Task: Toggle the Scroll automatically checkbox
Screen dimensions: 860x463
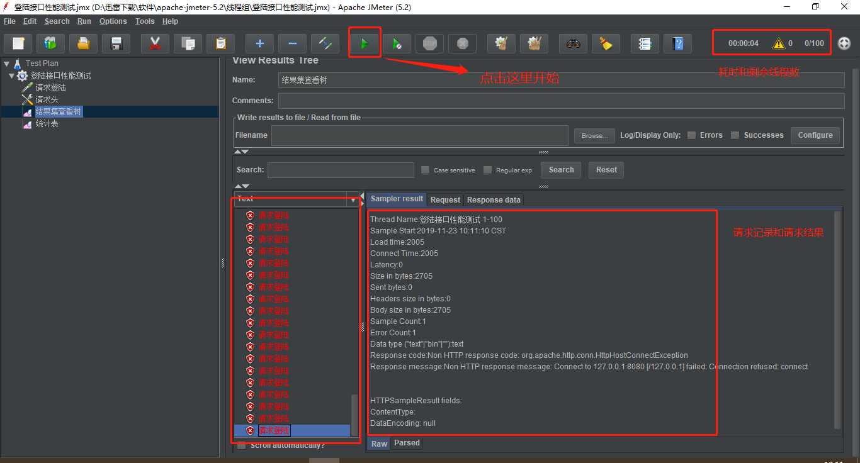Action: (x=242, y=445)
